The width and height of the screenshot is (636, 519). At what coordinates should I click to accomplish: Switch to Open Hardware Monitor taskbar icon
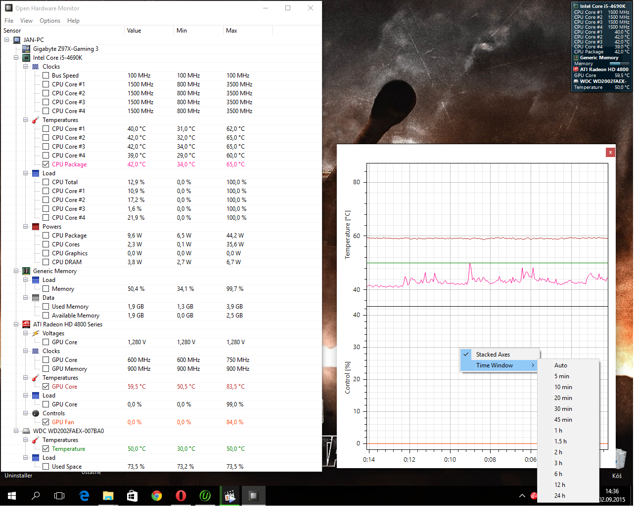(x=254, y=496)
